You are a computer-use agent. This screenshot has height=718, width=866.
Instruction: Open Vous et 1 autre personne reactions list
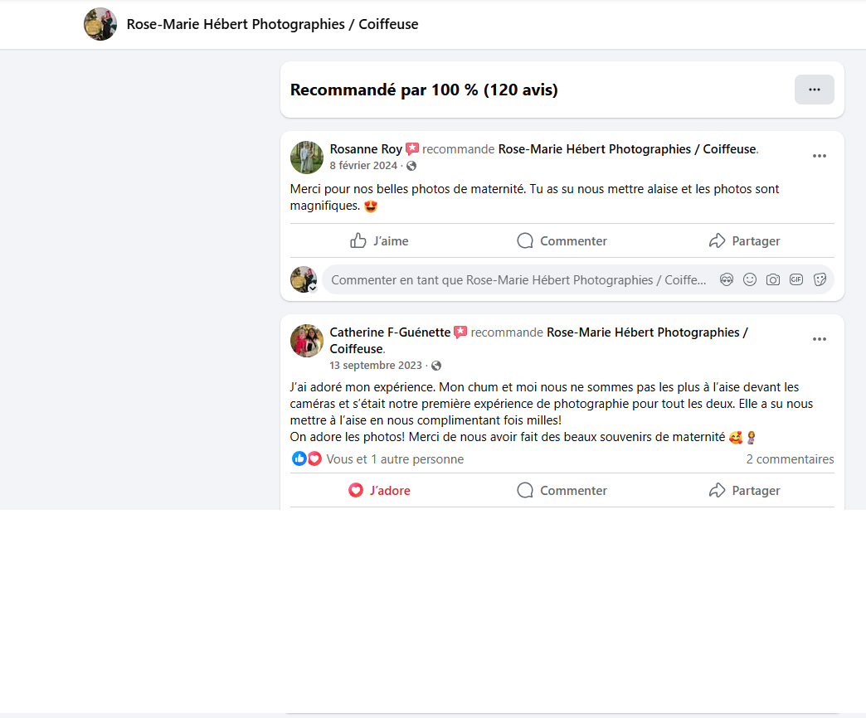pos(395,459)
